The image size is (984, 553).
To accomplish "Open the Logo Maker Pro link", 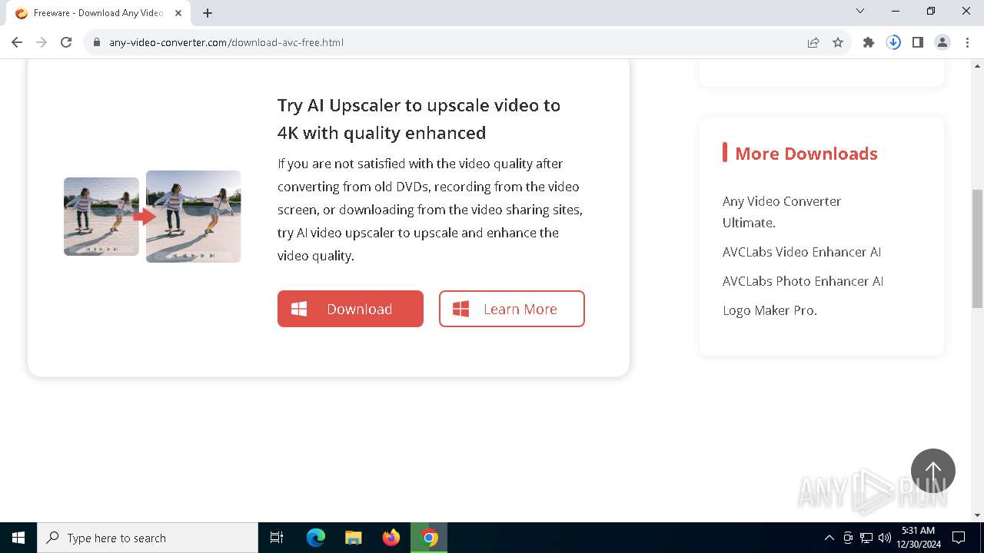I will point(770,310).
